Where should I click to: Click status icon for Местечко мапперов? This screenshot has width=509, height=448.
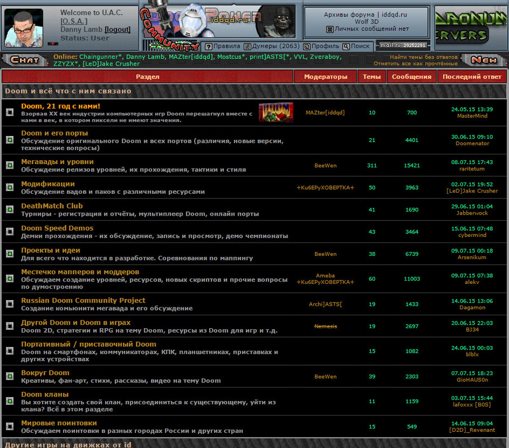pos(10,279)
